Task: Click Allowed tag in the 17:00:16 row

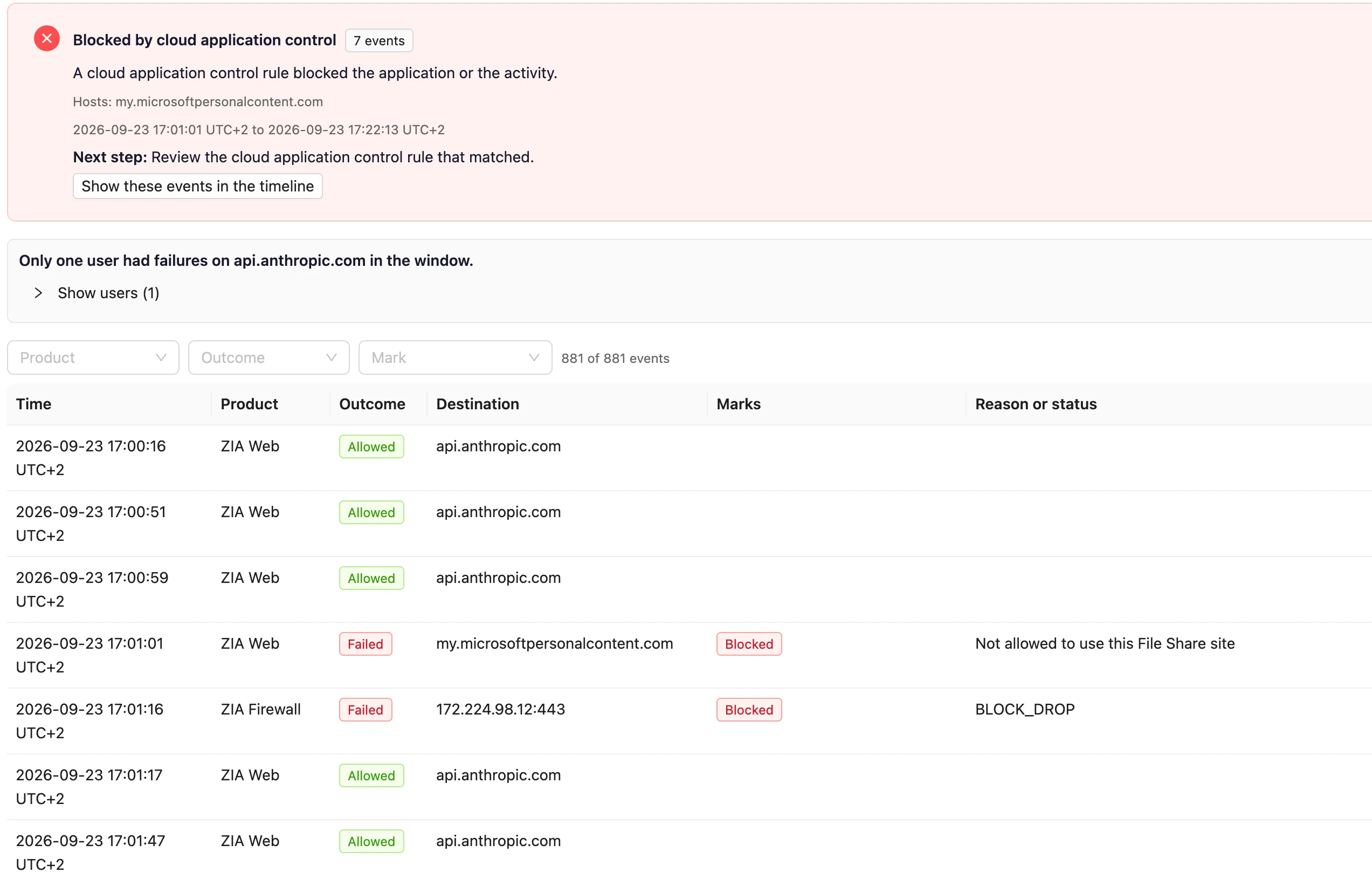Action: tap(371, 447)
